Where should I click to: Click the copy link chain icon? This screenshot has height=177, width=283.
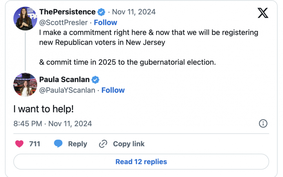[103, 144]
